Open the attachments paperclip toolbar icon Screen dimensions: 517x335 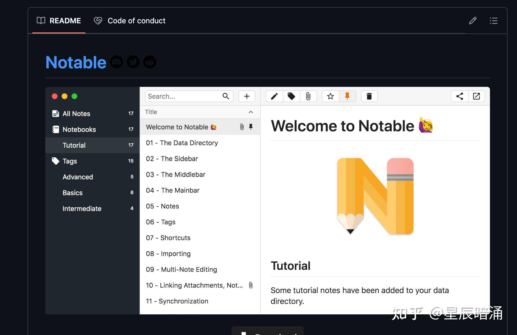pos(308,96)
